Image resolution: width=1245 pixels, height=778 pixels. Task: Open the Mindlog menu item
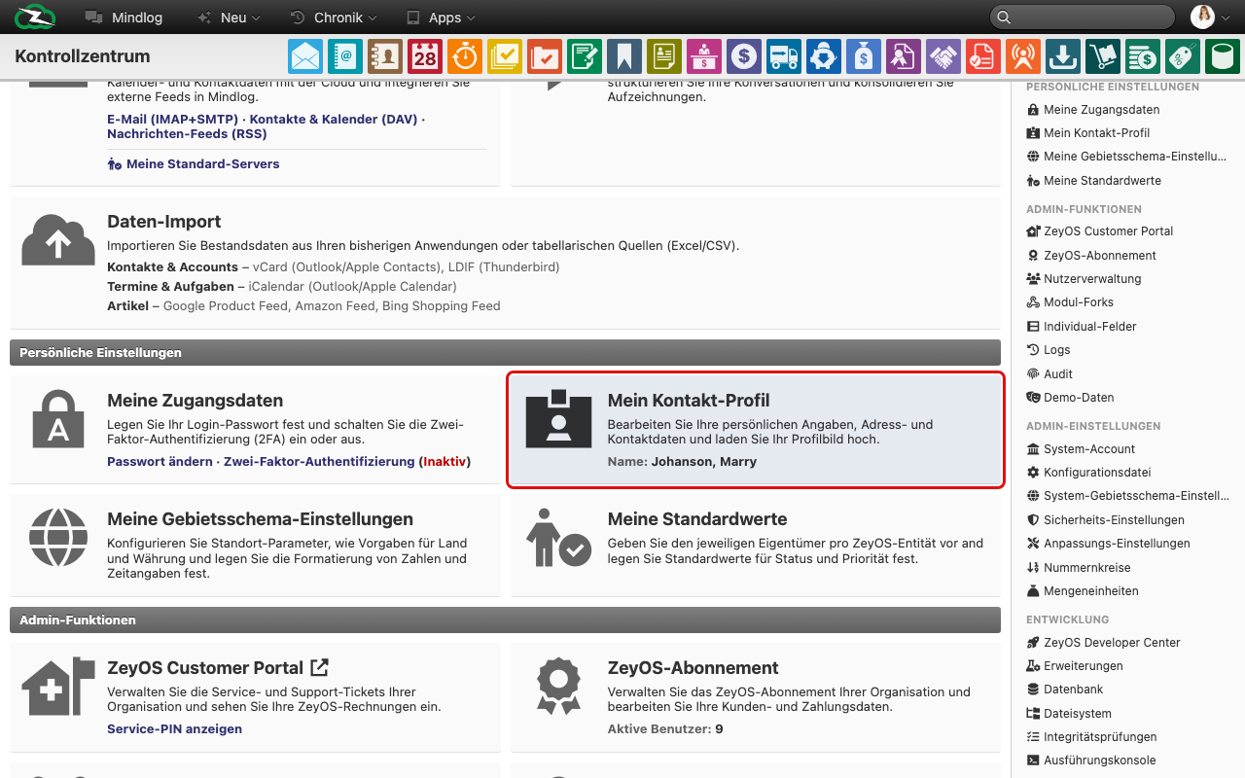tap(123, 18)
